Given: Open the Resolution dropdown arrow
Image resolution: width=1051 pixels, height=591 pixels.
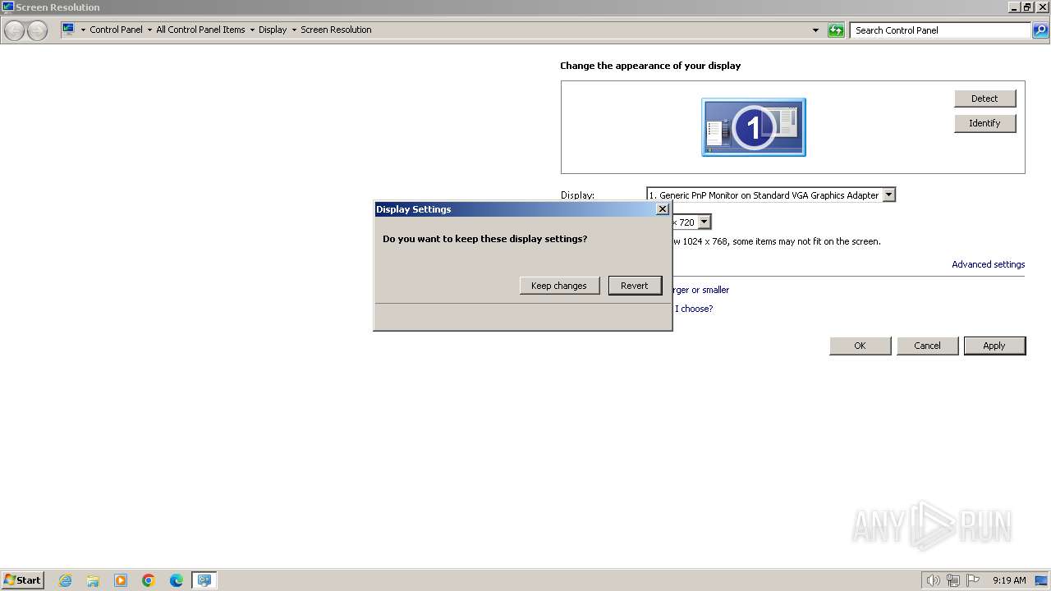Looking at the screenshot, I should [704, 222].
